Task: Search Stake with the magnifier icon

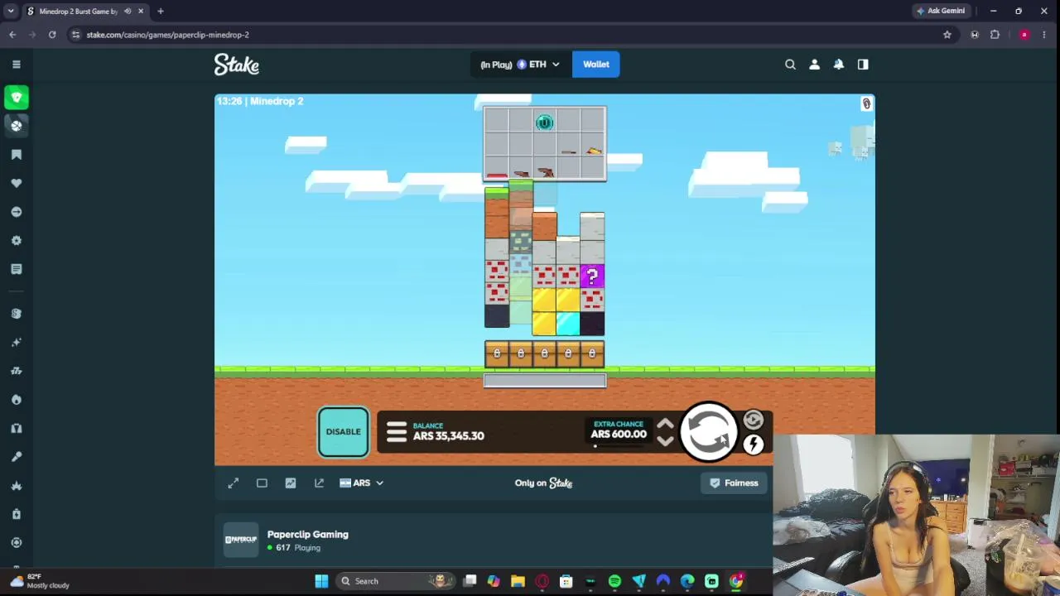Action: click(x=790, y=65)
